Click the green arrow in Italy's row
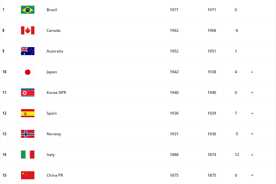This screenshot has height=184, width=276. pos(252,155)
